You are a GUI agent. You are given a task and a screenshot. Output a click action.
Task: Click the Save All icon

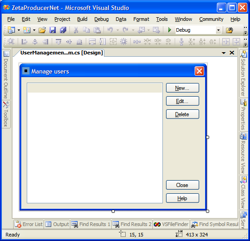pyautogui.click(x=63, y=30)
